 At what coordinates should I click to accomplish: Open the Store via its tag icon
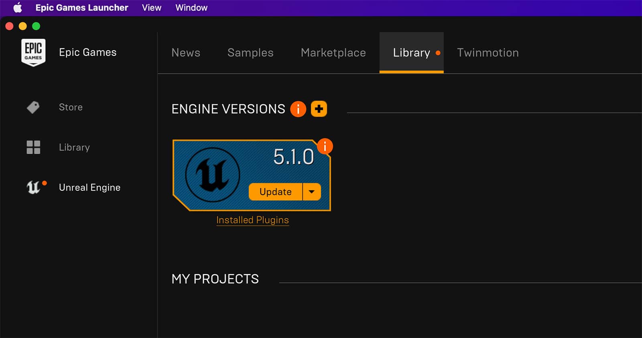pyautogui.click(x=33, y=107)
